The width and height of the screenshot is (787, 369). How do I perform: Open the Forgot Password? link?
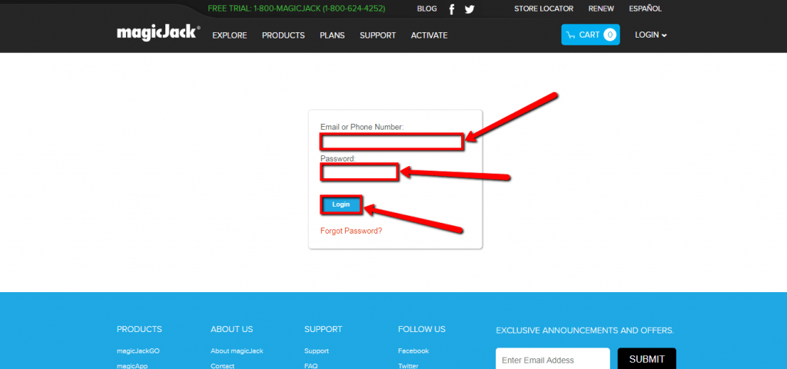click(x=350, y=231)
